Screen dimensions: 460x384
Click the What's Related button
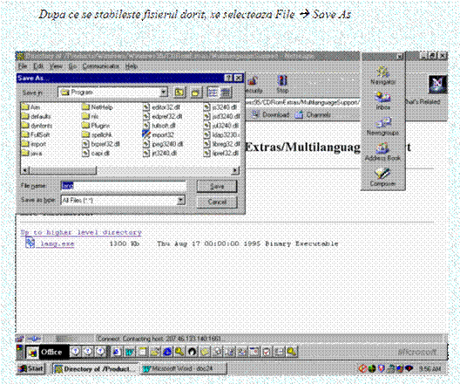423,101
